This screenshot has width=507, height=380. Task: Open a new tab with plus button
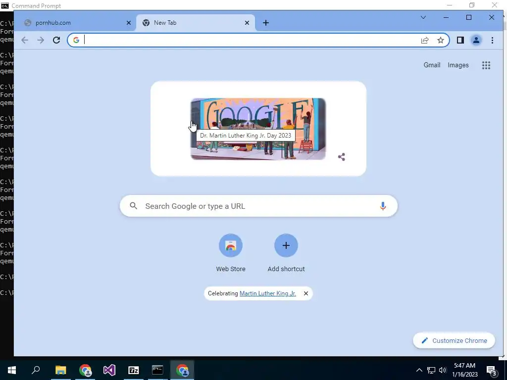point(266,23)
